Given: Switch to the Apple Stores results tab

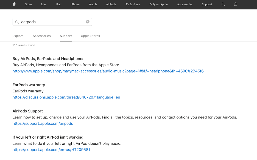Looking at the screenshot, I should click(90, 36).
